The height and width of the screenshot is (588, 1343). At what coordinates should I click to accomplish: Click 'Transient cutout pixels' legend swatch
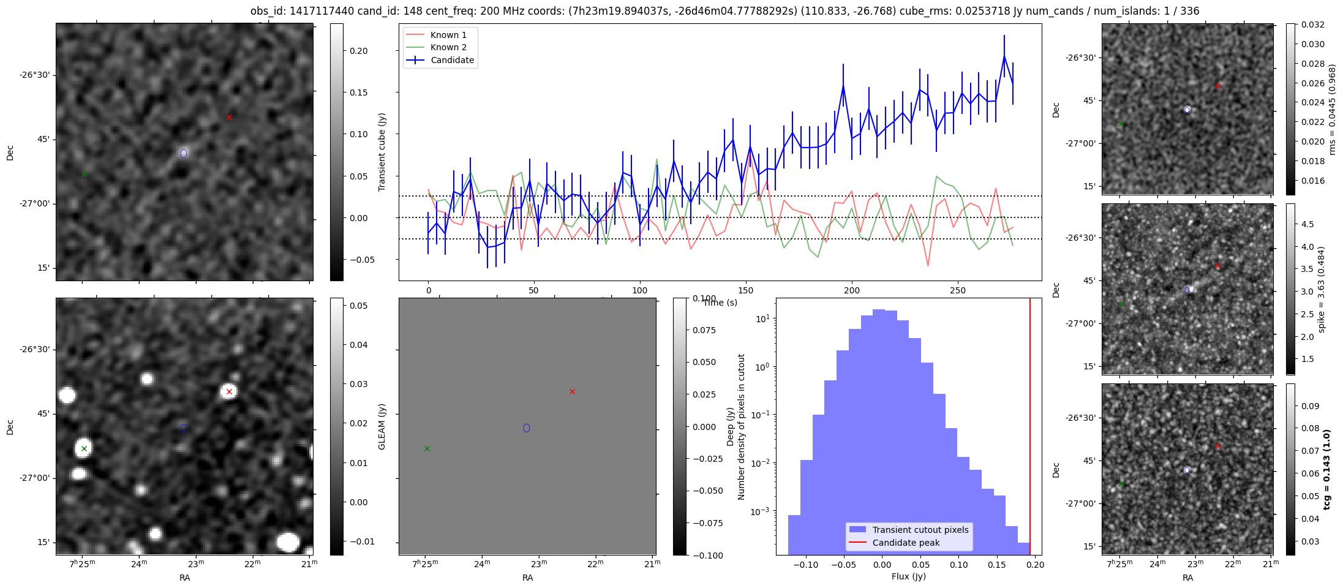coord(857,530)
